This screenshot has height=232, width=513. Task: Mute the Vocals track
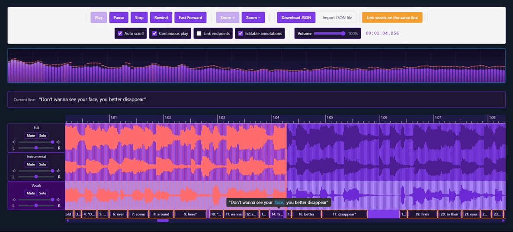31,193
